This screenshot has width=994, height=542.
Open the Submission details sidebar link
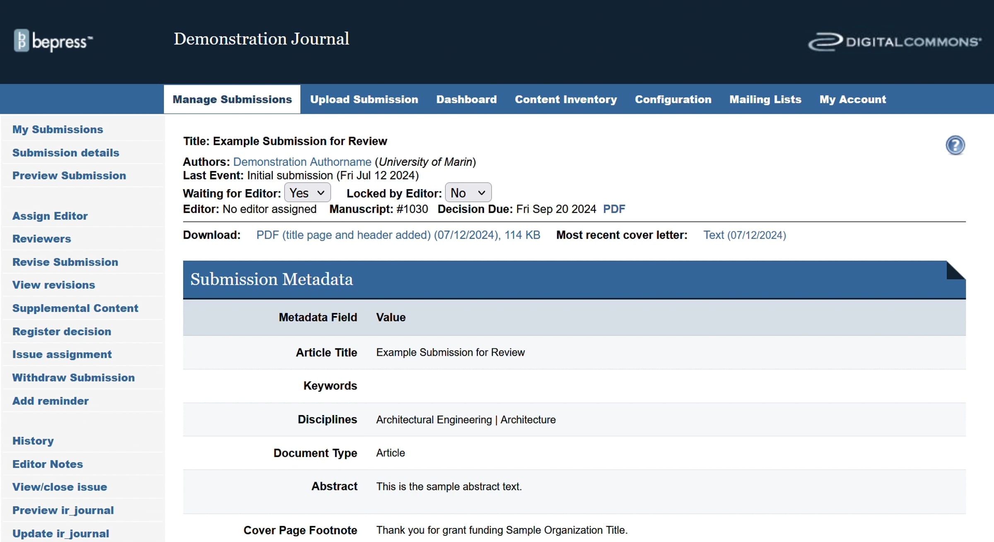66,153
